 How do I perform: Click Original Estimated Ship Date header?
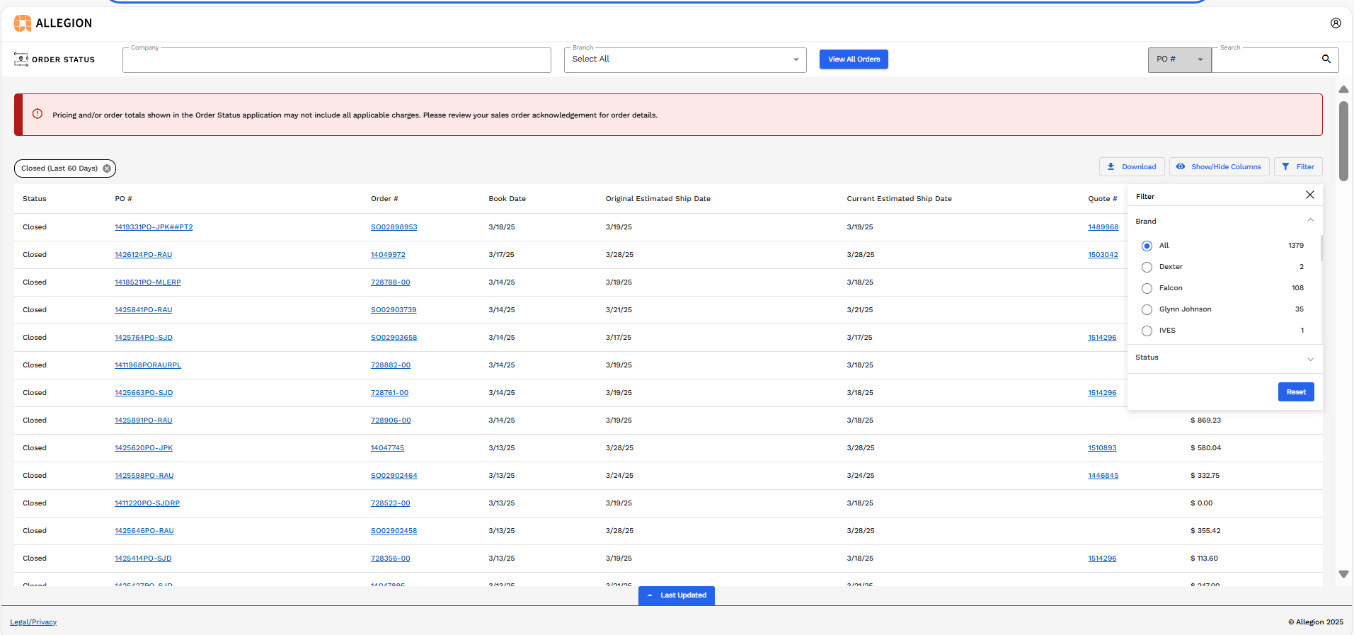click(x=658, y=199)
